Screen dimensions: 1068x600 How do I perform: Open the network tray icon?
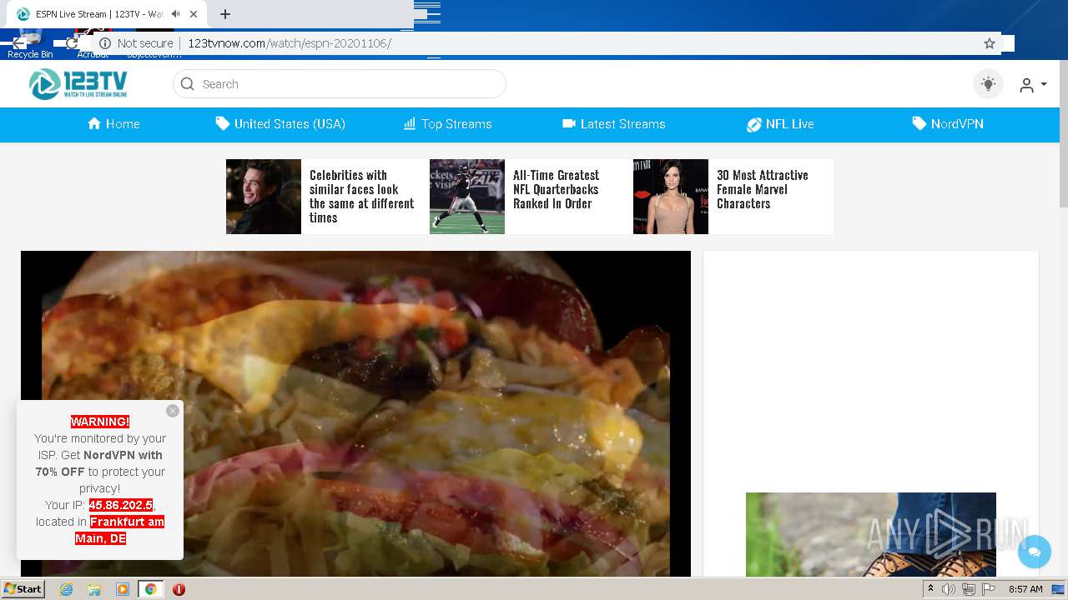coord(968,589)
